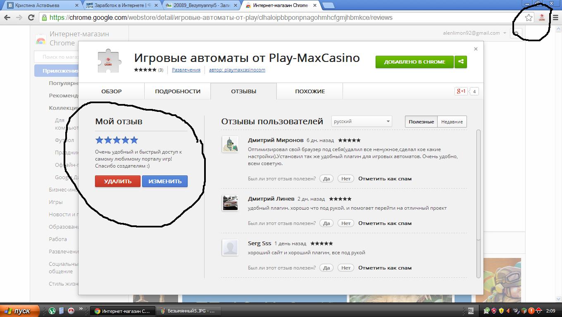The height and width of the screenshot is (317, 562).
Task: Open Дмитрий Миронов's avatar picture
Action: [x=230, y=144]
